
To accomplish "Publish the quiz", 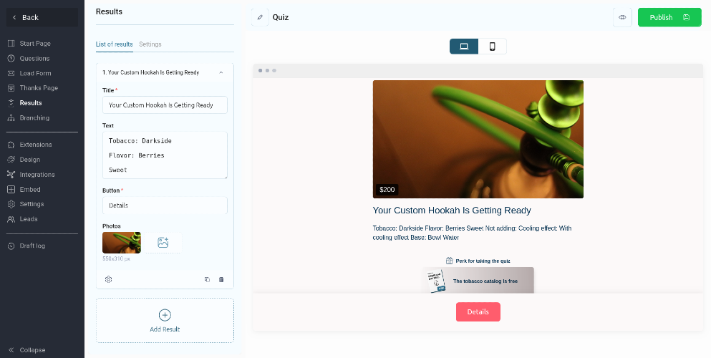I will (x=669, y=17).
